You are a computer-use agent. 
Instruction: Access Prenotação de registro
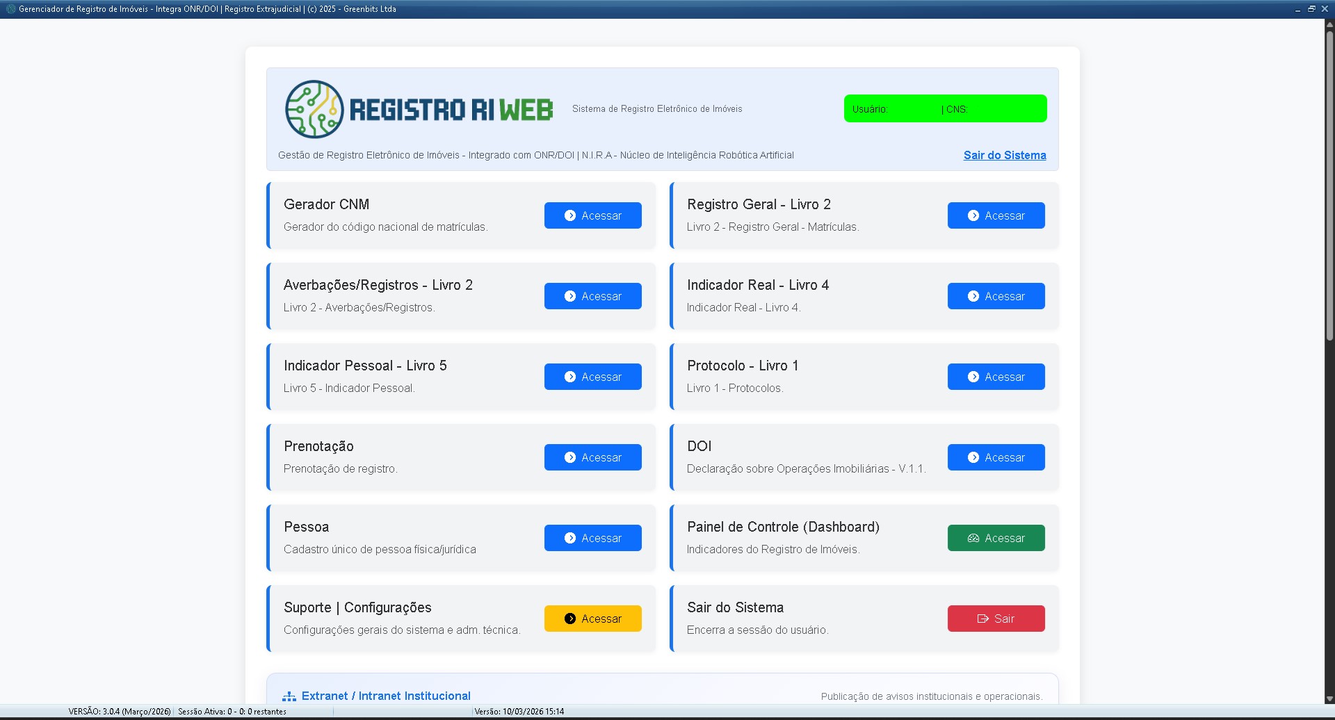(x=592, y=457)
